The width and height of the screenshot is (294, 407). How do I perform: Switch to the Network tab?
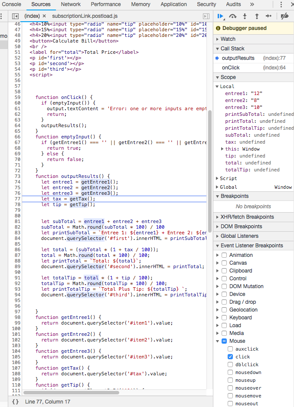pyautogui.click(x=71, y=4)
